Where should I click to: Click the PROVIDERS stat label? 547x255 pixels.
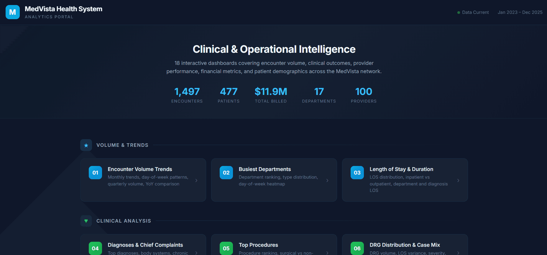[x=364, y=101]
